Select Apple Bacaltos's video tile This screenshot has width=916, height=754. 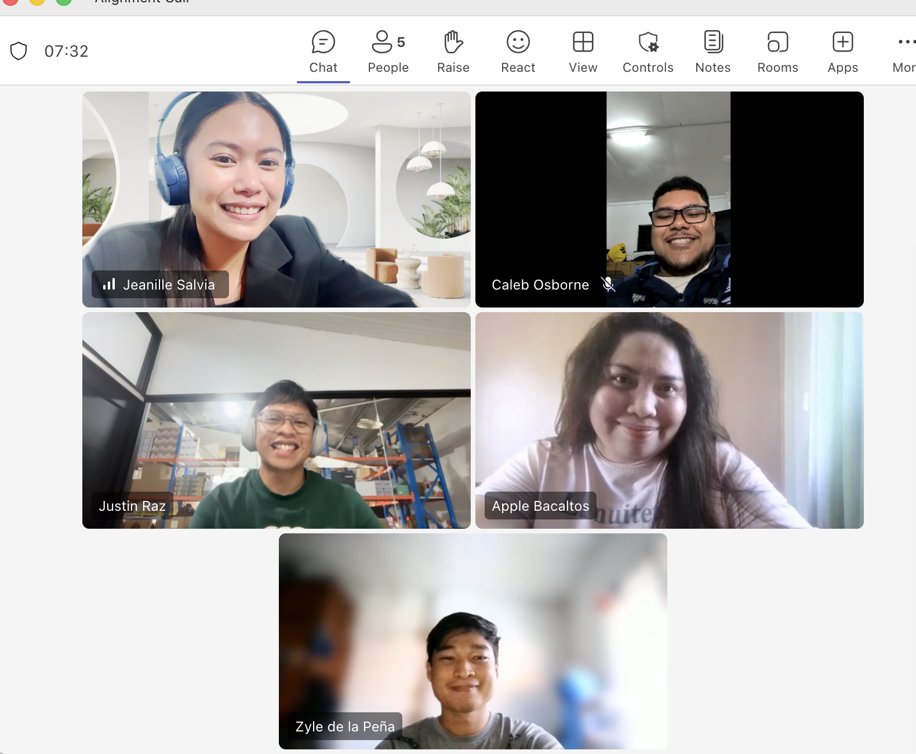pos(670,420)
